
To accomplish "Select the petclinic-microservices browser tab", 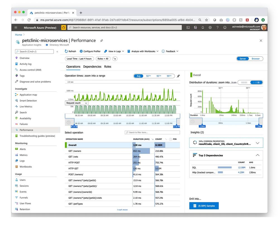I will [52, 13].
